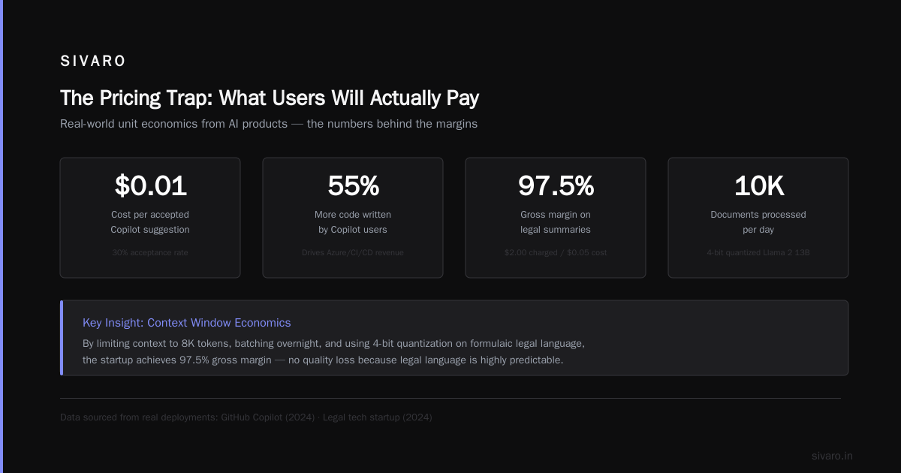Click the purple accent bar on insight box

point(62,338)
